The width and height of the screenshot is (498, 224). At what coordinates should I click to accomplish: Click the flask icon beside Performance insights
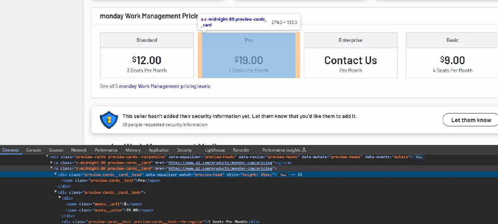pyautogui.click(x=304, y=150)
